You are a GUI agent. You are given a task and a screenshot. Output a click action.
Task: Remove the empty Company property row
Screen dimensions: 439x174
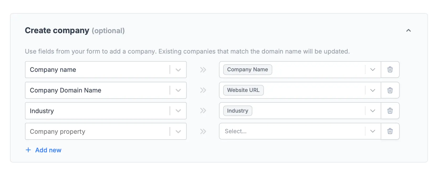[390, 131]
